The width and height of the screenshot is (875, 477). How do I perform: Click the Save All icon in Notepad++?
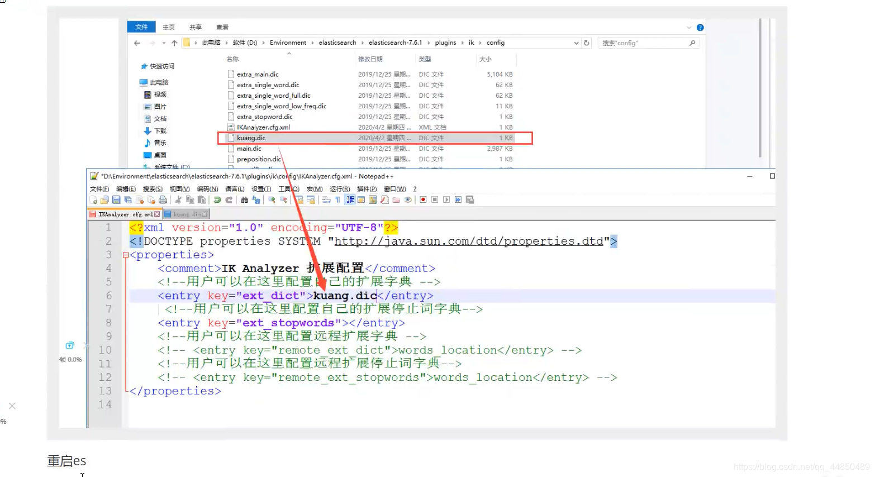coord(127,200)
